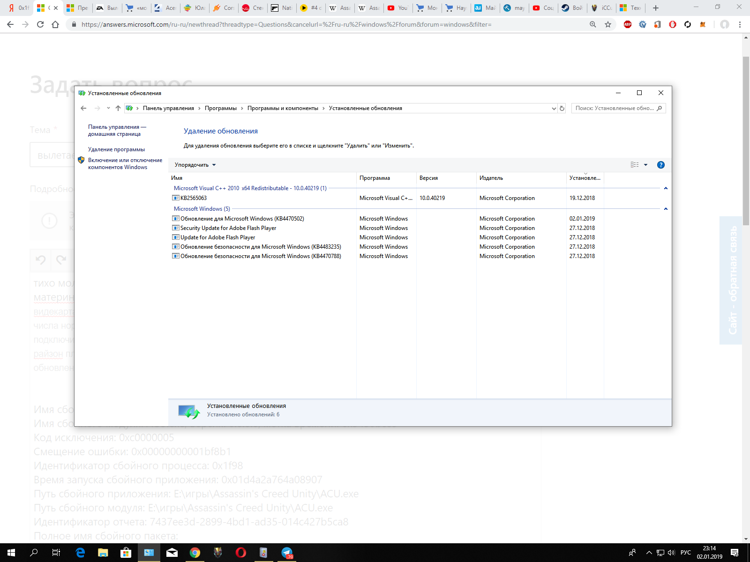The width and height of the screenshot is (750, 562).
Task: Expand the address bar history dropdown
Action: (x=554, y=108)
